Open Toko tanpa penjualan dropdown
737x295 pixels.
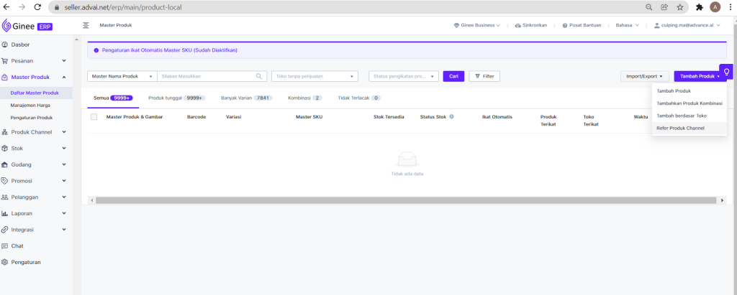click(x=315, y=76)
